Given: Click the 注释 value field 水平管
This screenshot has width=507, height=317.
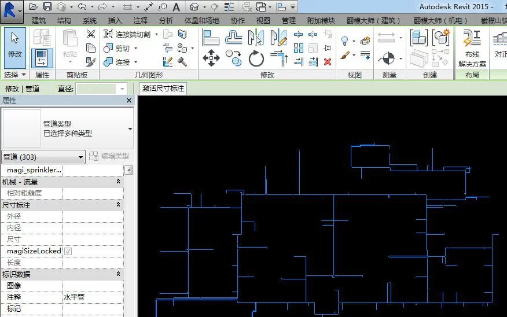Looking at the screenshot, I should click(93, 297).
